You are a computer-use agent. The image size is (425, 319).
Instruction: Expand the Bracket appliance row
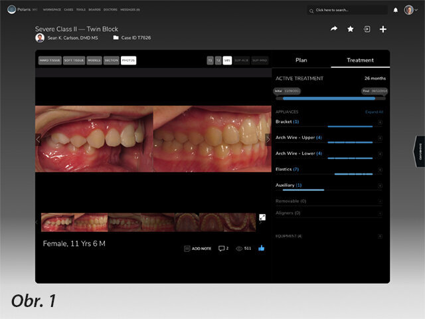380,122
